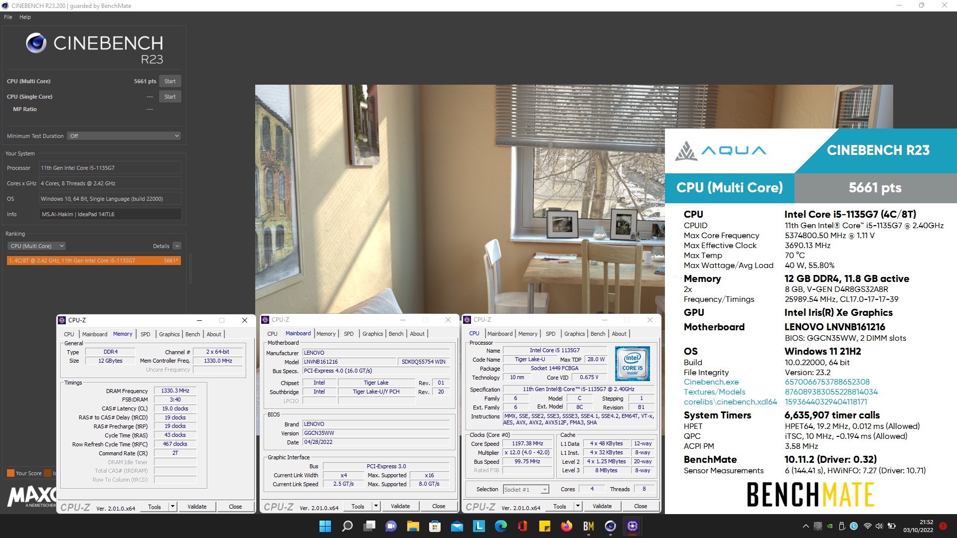Start the CPU (Multi Core) test
The image size is (957, 538).
[170, 81]
